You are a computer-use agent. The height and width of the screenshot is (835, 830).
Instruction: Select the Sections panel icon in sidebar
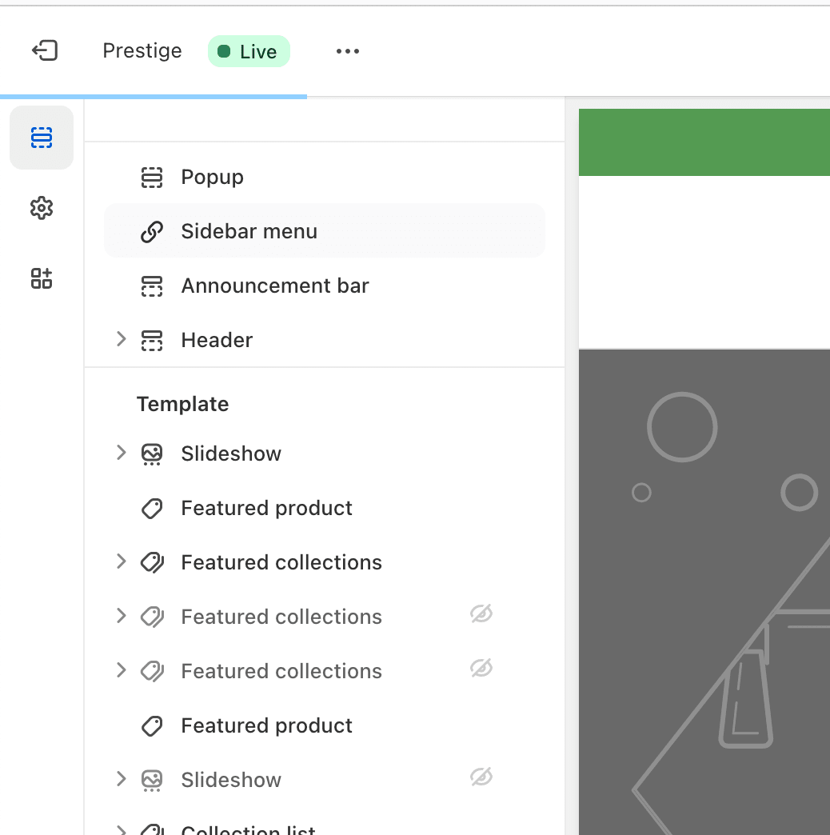point(42,138)
